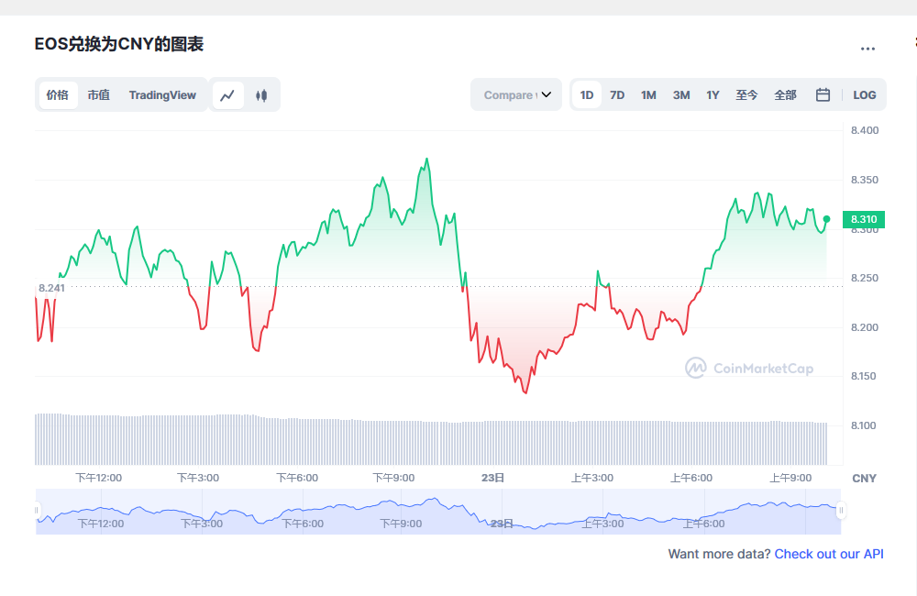
Task: Switch to the 市值 tab
Action: tap(98, 94)
